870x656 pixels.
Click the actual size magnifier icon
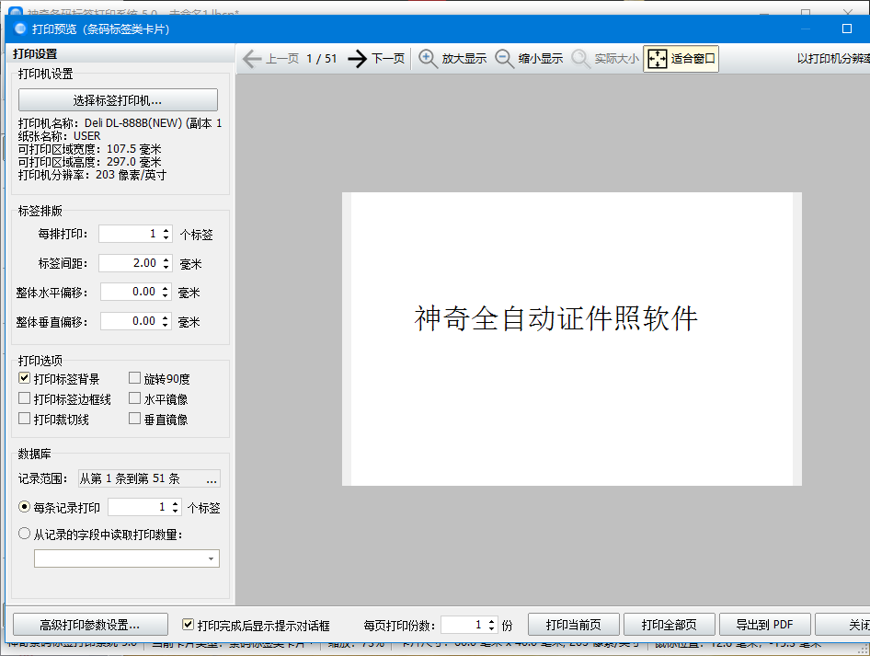tap(580, 58)
